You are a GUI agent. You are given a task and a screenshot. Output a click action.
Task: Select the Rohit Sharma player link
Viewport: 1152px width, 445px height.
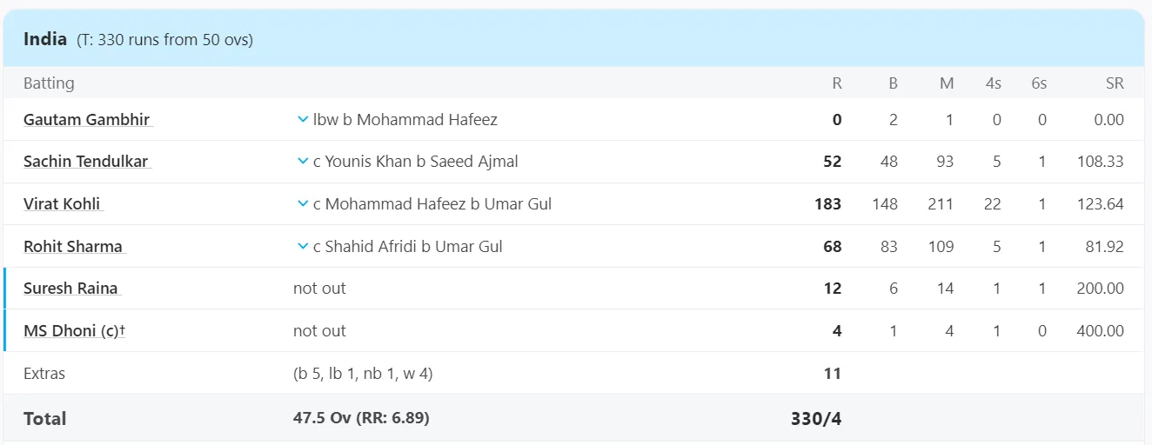(x=75, y=247)
